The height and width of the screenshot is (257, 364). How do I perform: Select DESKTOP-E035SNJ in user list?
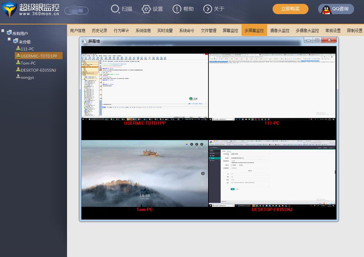[38, 70]
